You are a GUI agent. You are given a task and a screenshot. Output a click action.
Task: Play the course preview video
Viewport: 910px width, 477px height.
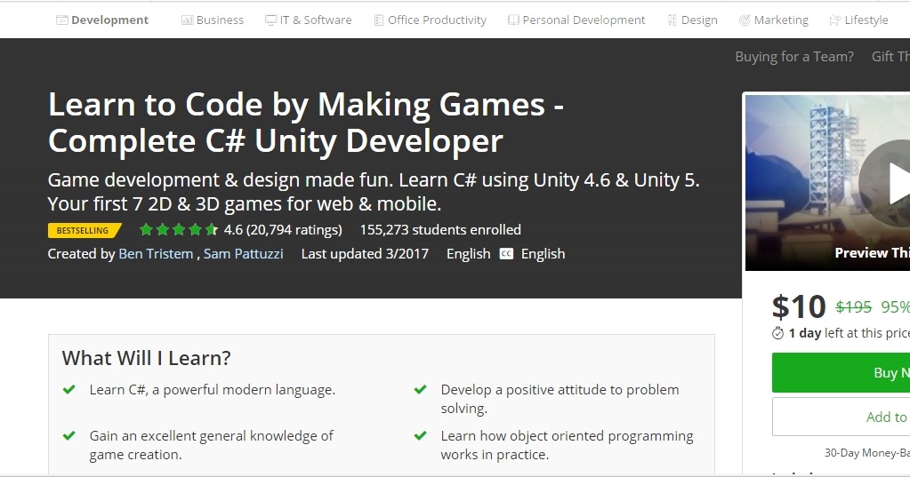point(894,183)
